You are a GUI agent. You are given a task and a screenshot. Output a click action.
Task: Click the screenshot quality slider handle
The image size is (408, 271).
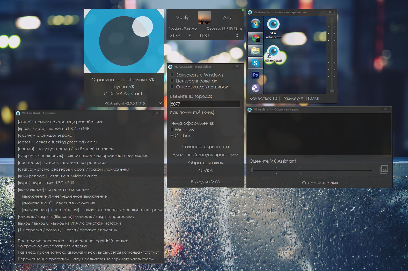tap(332, 91)
